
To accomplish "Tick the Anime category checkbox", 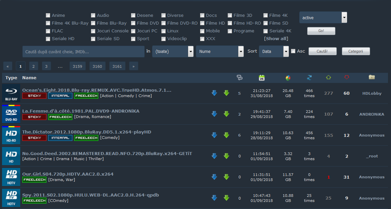I will (48, 16).
